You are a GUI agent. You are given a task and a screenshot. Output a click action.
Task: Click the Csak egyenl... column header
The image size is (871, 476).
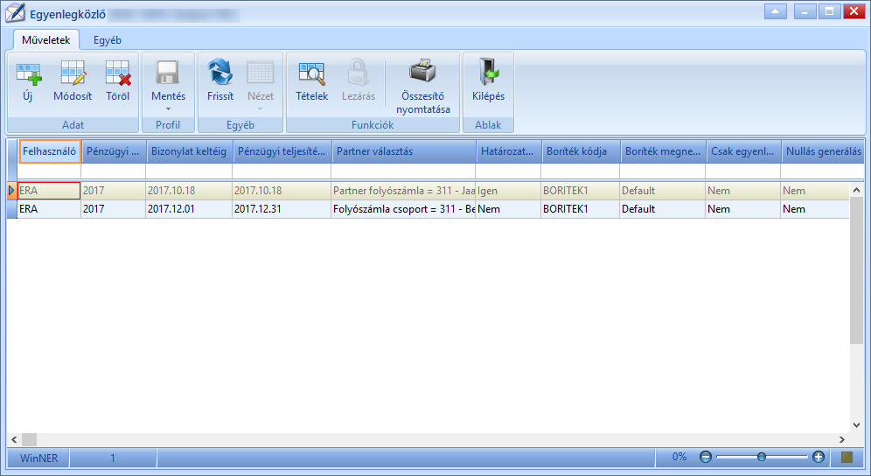point(742,151)
